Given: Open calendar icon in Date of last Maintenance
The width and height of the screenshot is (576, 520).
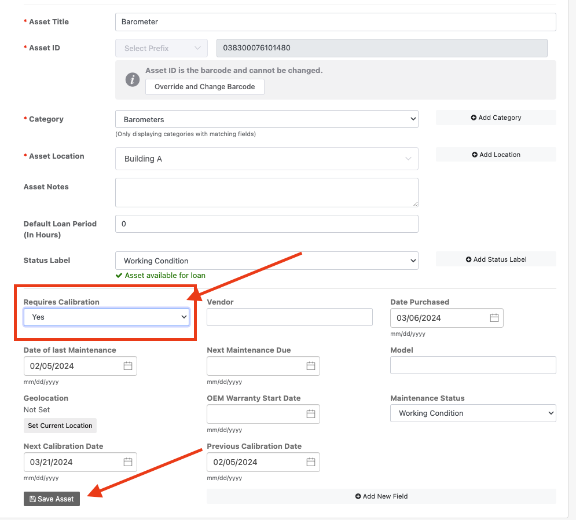Looking at the screenshot, I should 128,366.
